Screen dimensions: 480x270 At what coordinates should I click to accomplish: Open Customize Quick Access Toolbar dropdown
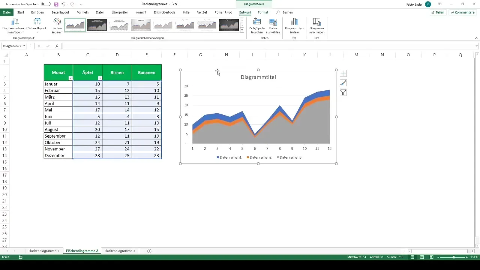81,4
